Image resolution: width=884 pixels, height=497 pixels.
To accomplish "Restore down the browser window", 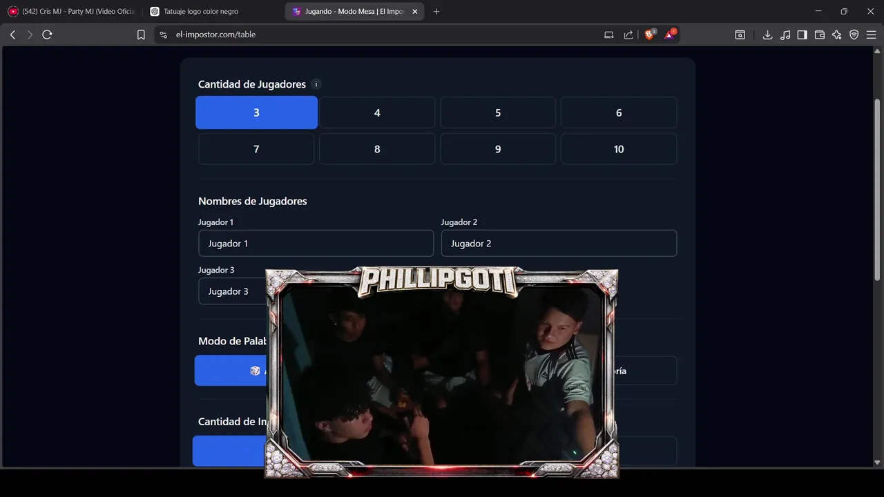I will [844, 12].
